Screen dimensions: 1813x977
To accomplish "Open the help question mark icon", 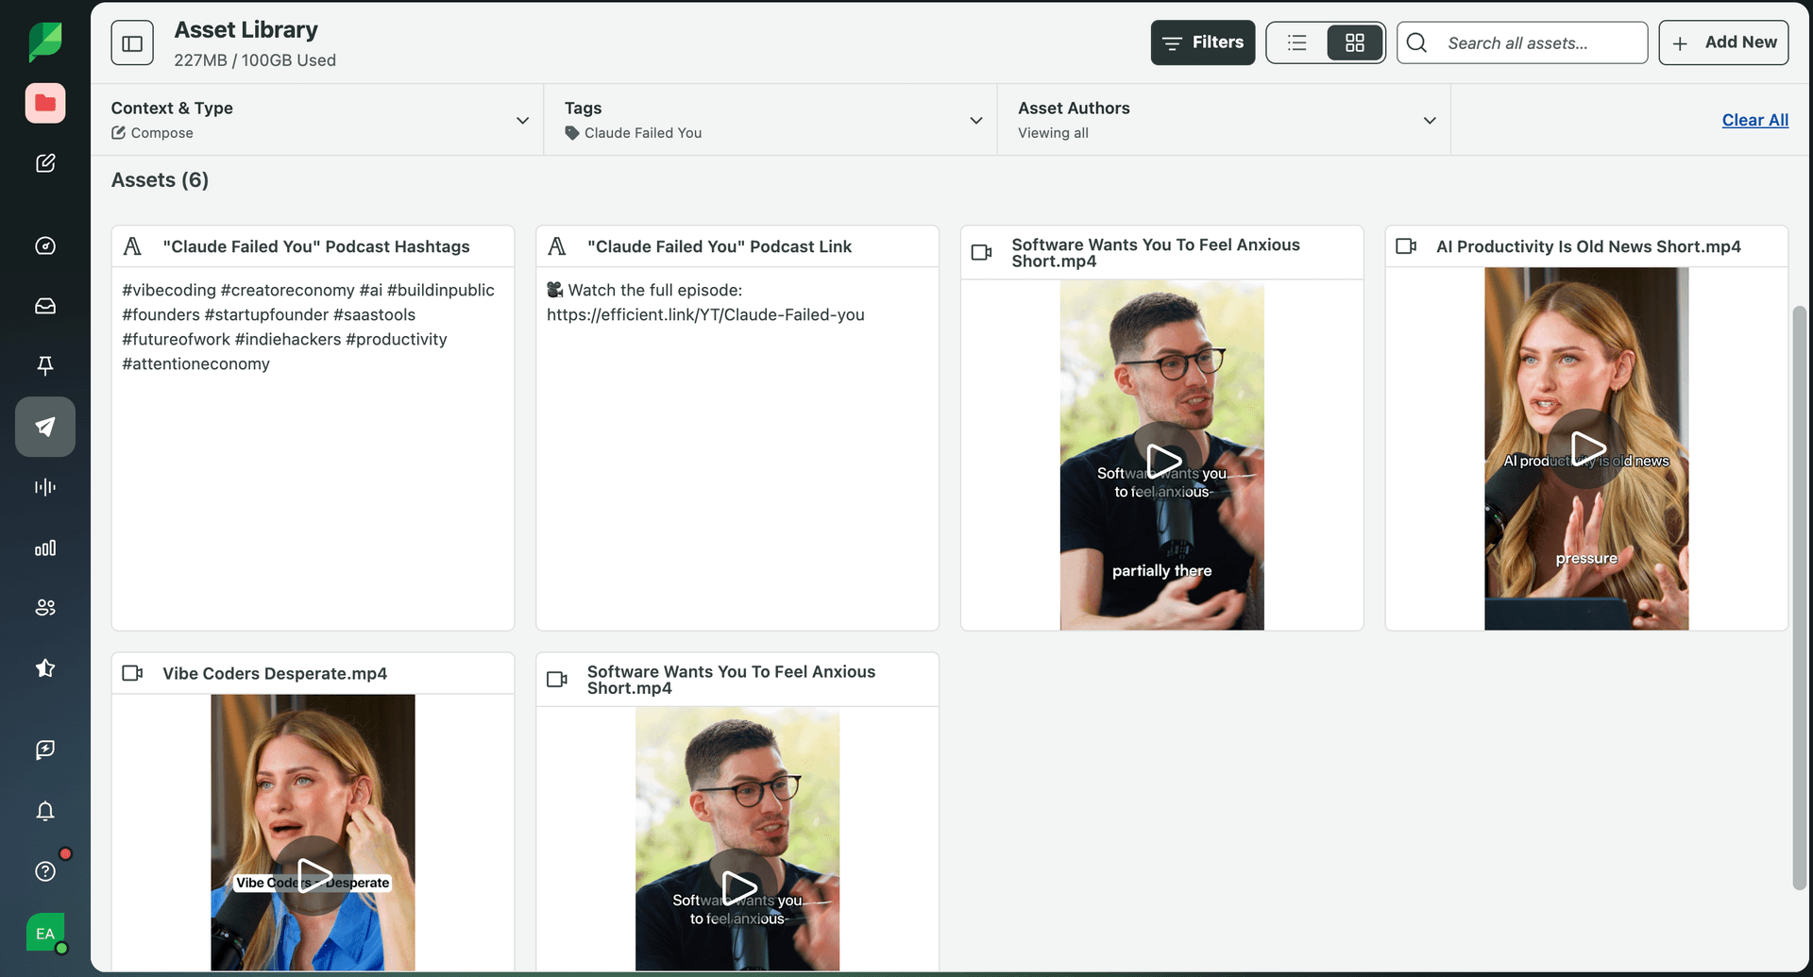I will tap(45, 871).
